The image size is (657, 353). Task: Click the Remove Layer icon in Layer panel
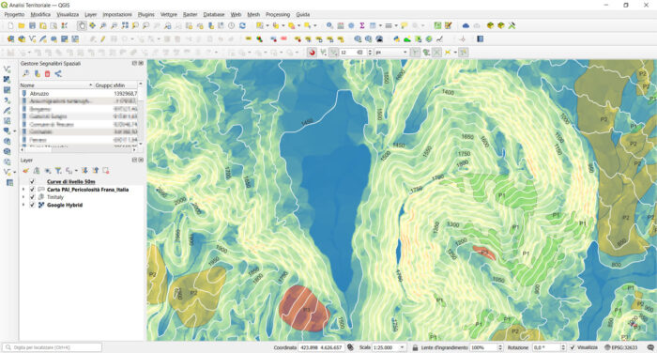click(105, 171)
